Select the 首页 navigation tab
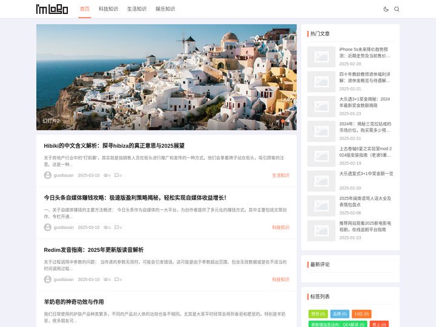 85,9
